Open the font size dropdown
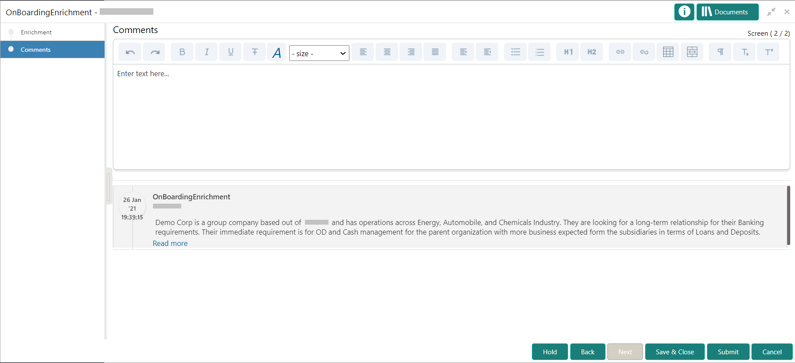Viewport: 795px width, 363px height. click(x=319, y=53)
